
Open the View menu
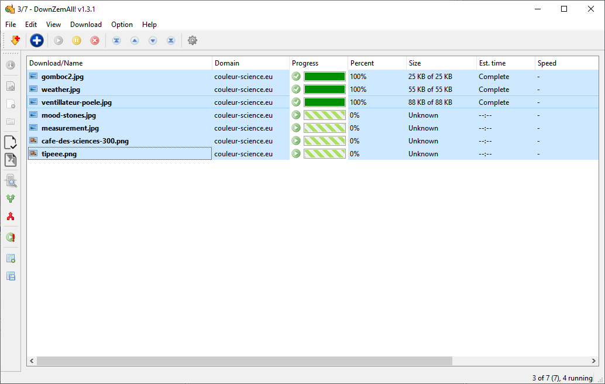click(x=53, y=25)
